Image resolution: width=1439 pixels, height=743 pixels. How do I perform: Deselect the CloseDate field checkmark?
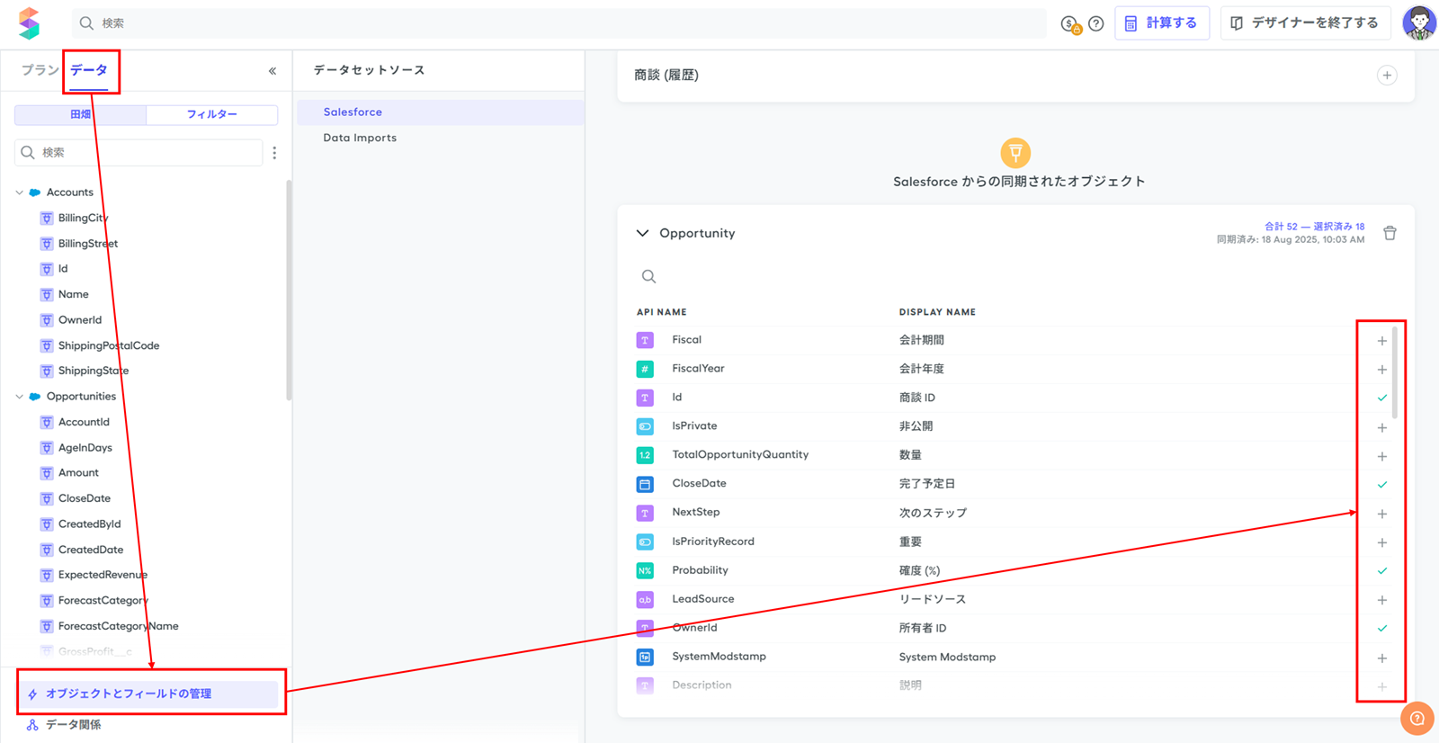coord(1382,485)
